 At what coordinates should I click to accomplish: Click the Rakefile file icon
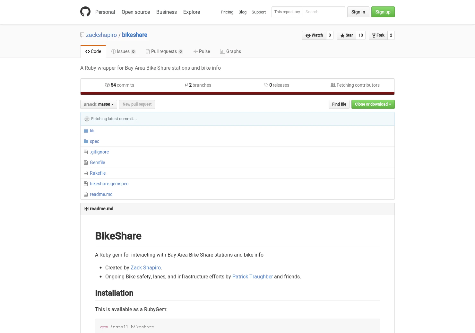click(86, 173)
